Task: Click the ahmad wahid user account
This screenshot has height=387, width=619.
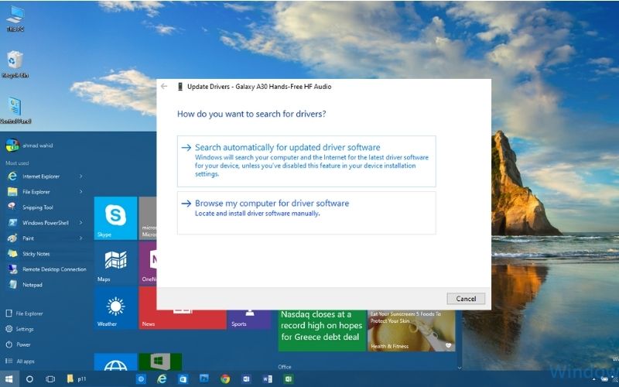Action: (29, 146)
